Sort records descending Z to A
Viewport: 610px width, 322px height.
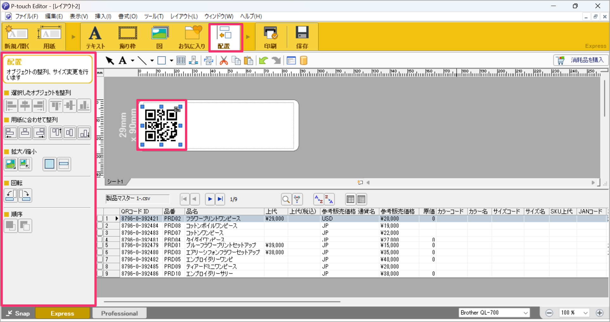tap(329, 199)
